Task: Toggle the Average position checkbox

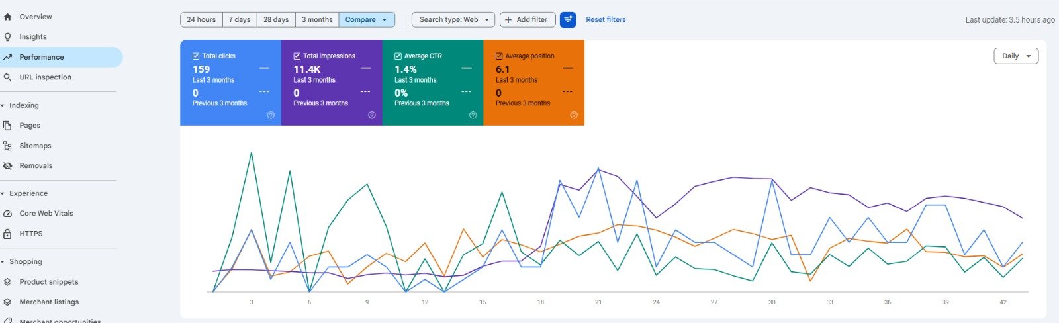Action: [499, 56]
